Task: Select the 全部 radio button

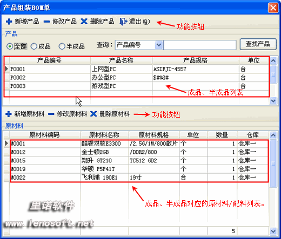Action: point(10,46)
